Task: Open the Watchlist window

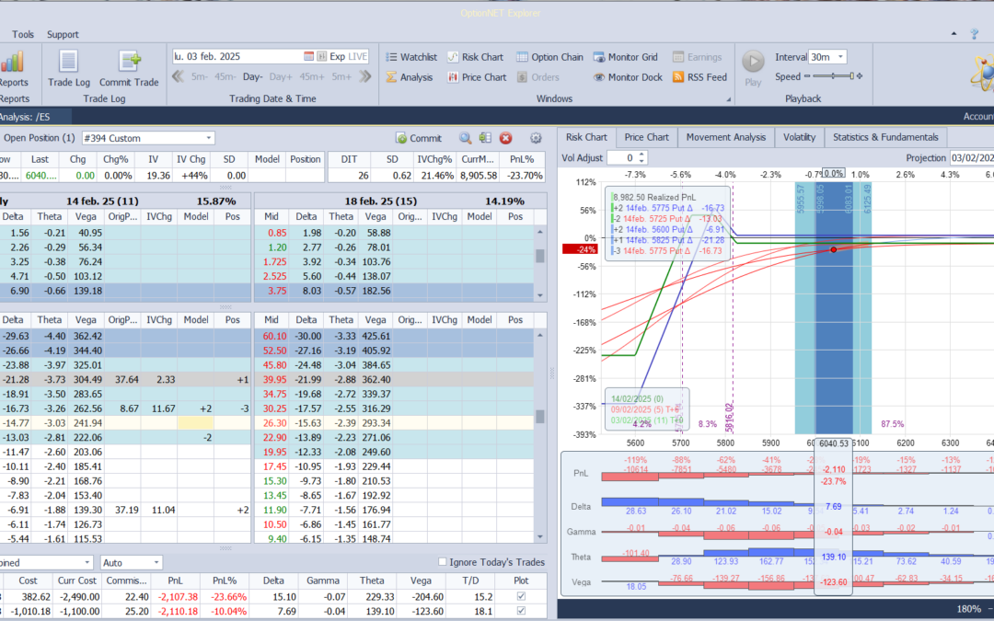Action: pos(410,57)
